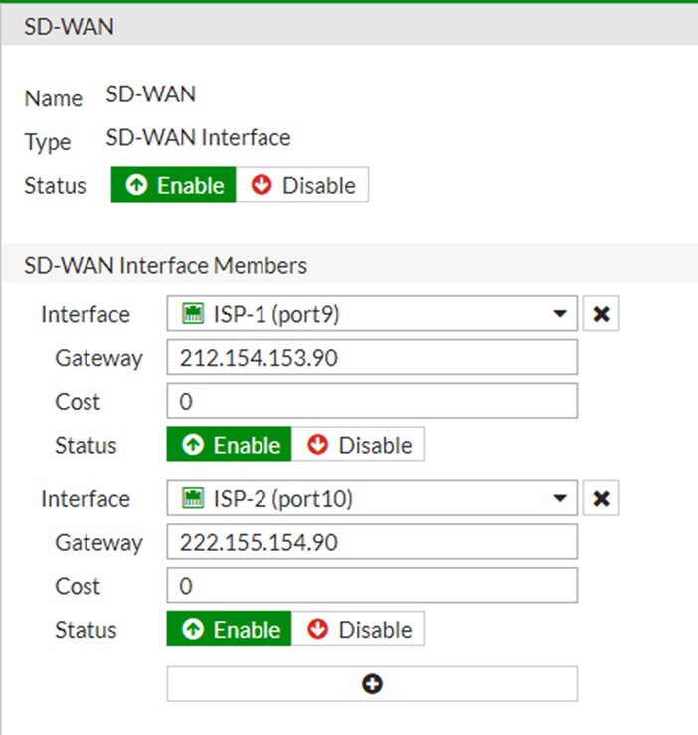
Task: Enable the SD-WAN interface status
Action: [x=173, y=185]
